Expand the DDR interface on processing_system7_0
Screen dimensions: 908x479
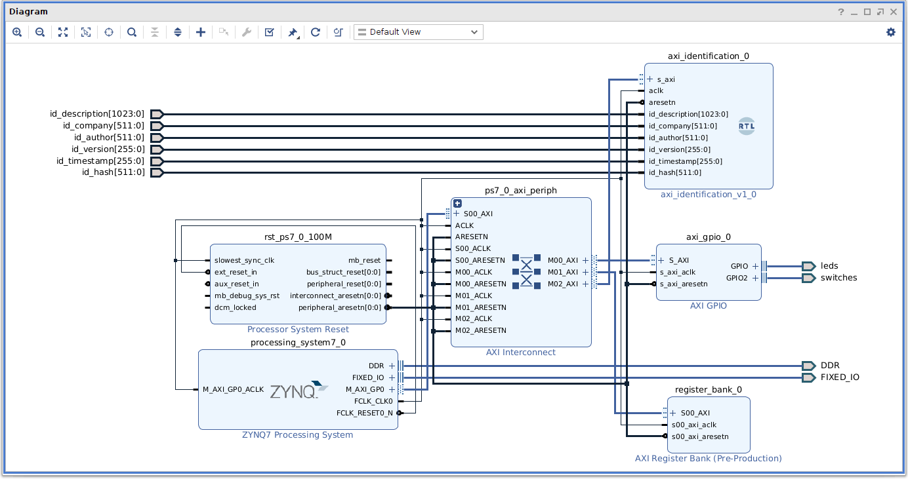(392, 366)
